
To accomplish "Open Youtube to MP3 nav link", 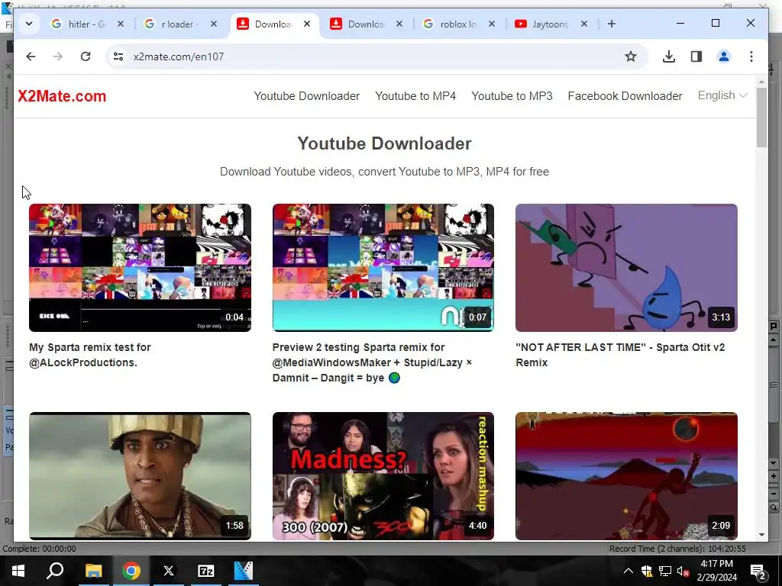I will coord(512,96).
